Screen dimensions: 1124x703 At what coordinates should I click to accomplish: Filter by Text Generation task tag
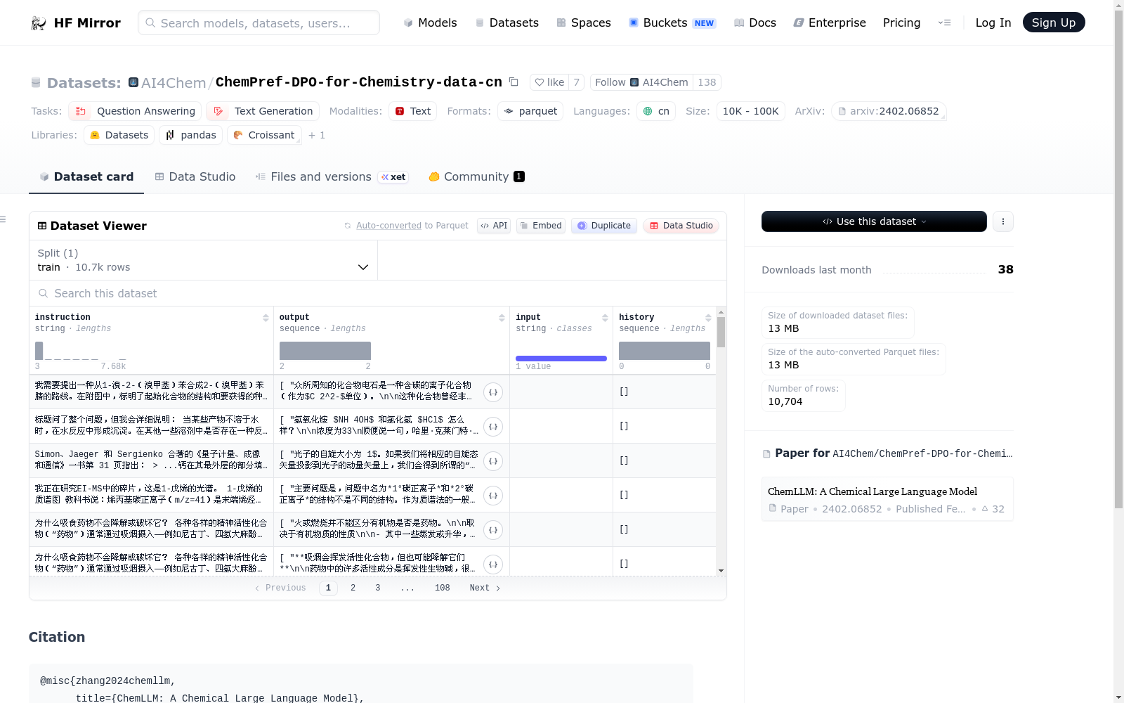pos(263,111)
